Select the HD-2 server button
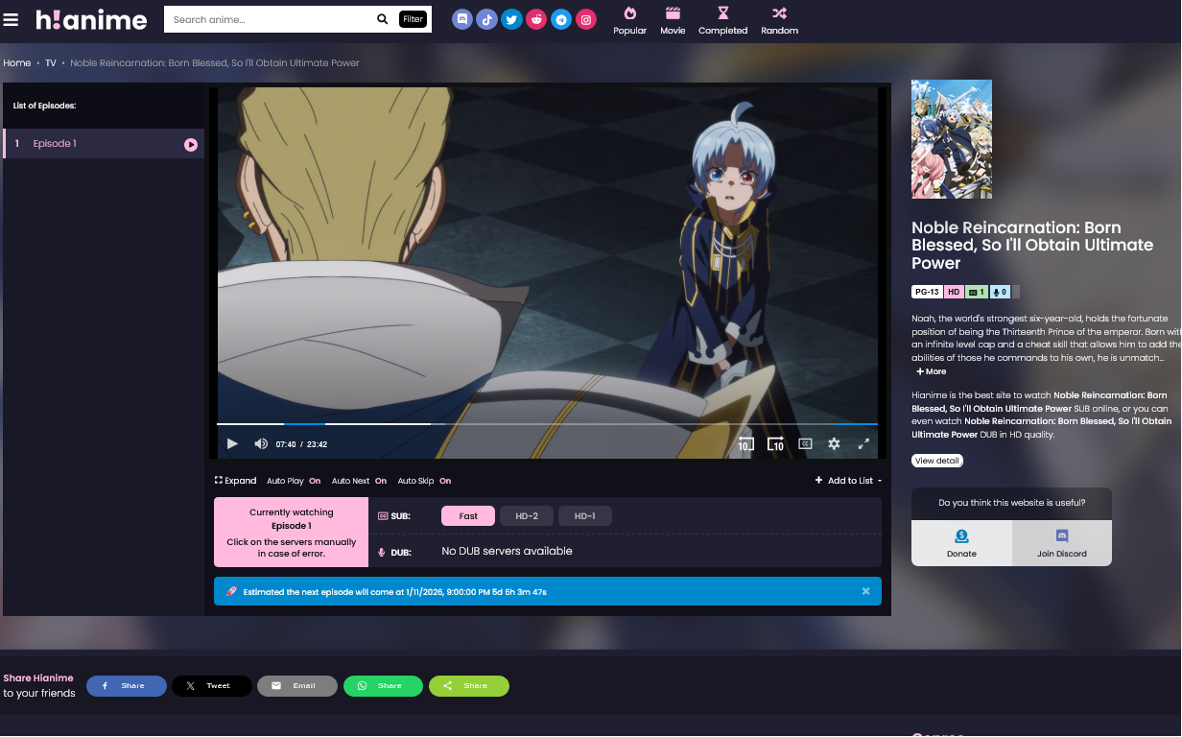 pos(527,516)
